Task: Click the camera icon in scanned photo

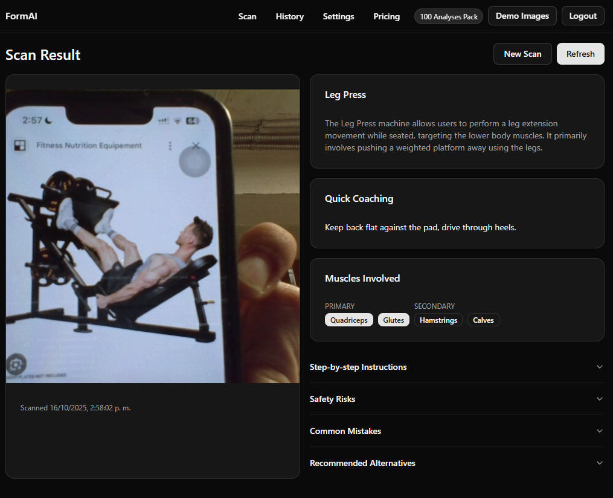Action: click(16, 364)
